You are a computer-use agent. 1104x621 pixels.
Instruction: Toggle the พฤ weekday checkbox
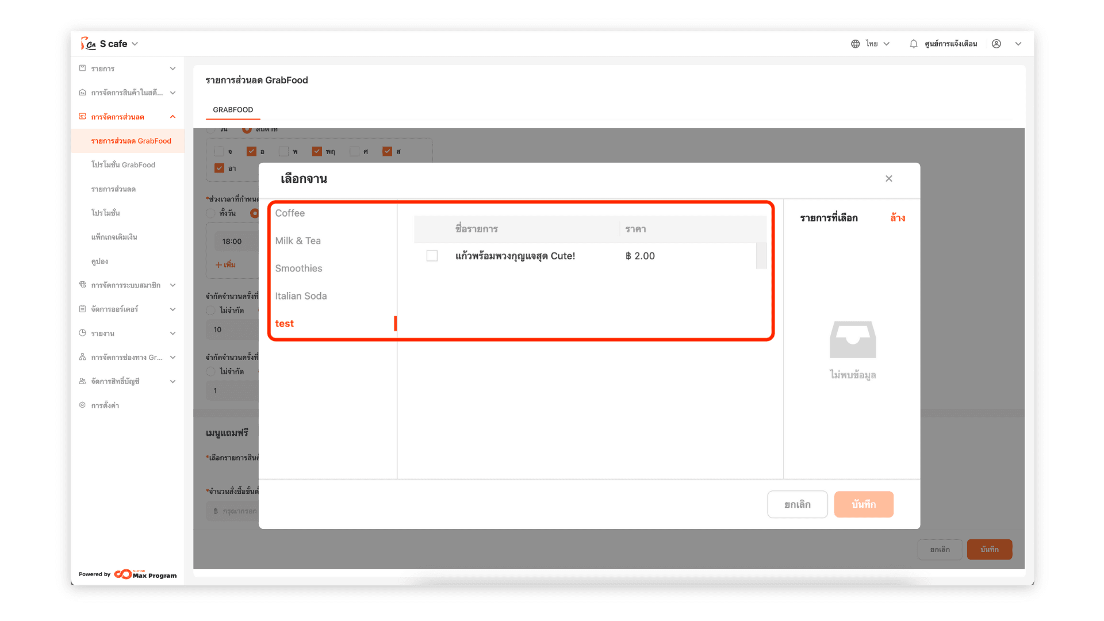(x=317, y=151)
